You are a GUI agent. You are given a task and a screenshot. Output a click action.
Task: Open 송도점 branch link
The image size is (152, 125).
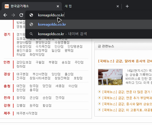pyautogui.click(x=66, y=62)
